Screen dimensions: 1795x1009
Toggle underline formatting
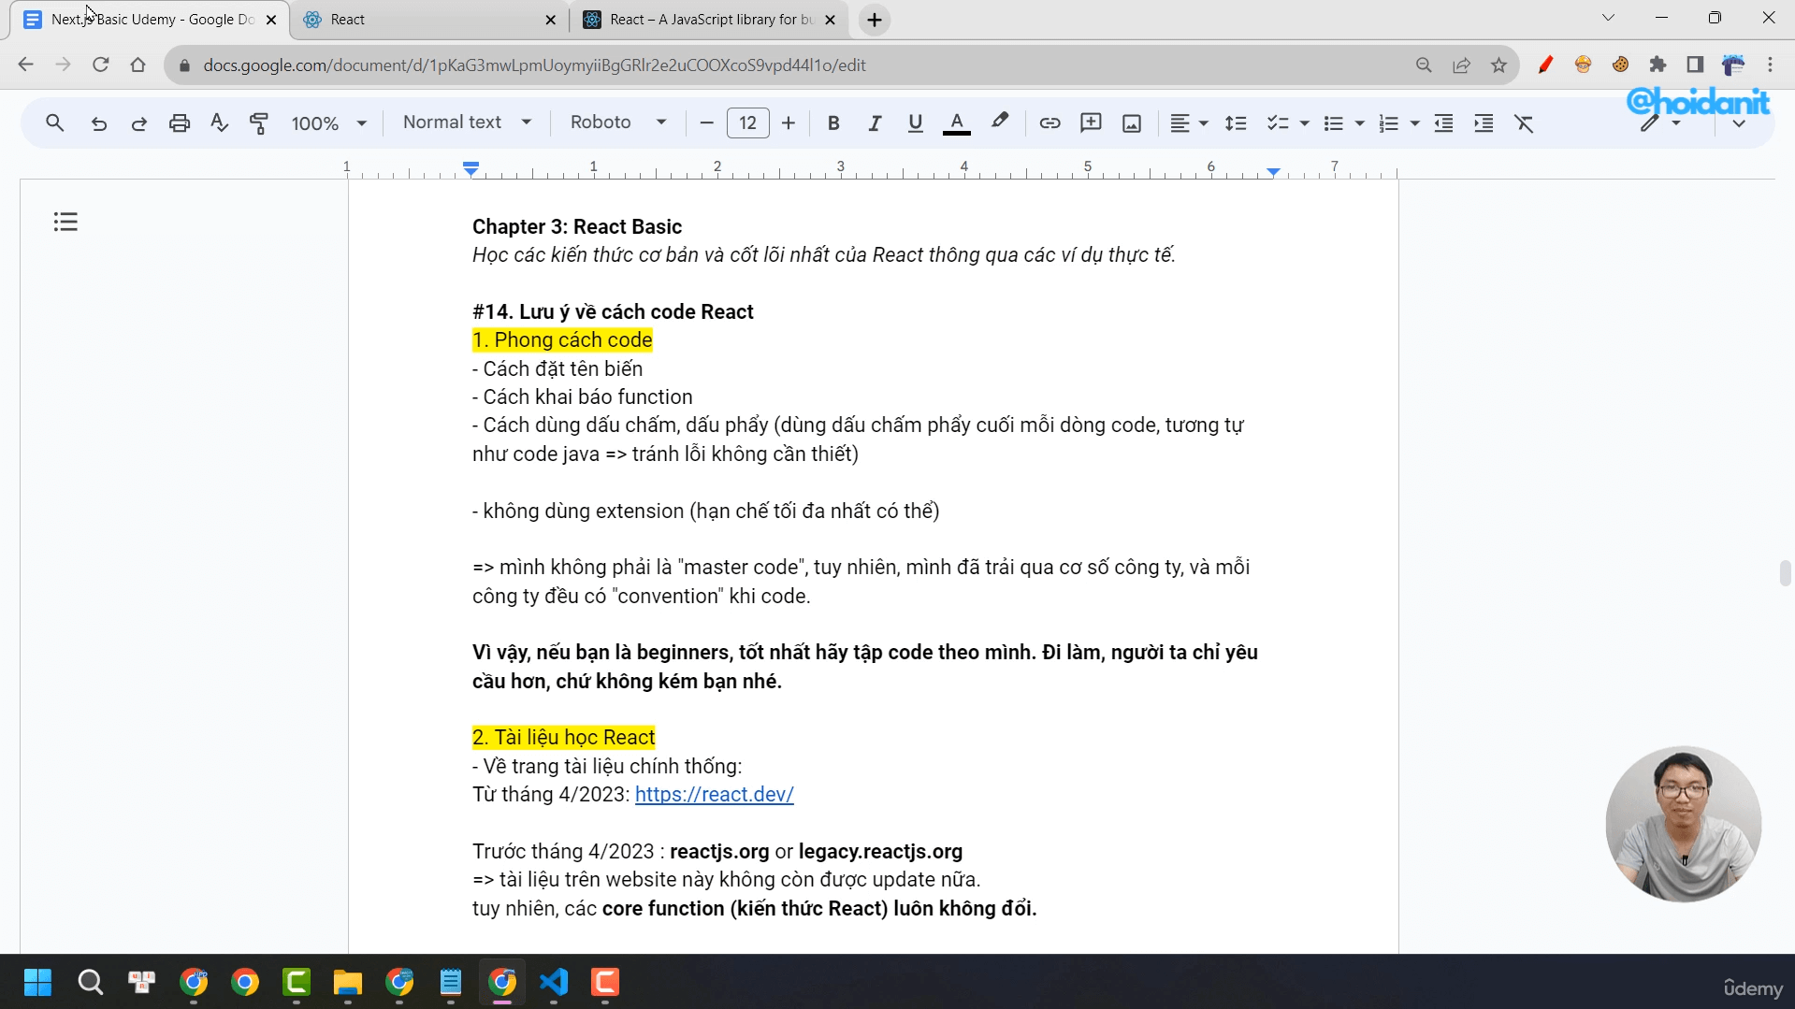tap(915, 123)
